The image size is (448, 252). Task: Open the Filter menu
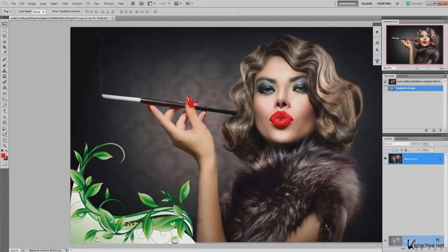(65, 3)
